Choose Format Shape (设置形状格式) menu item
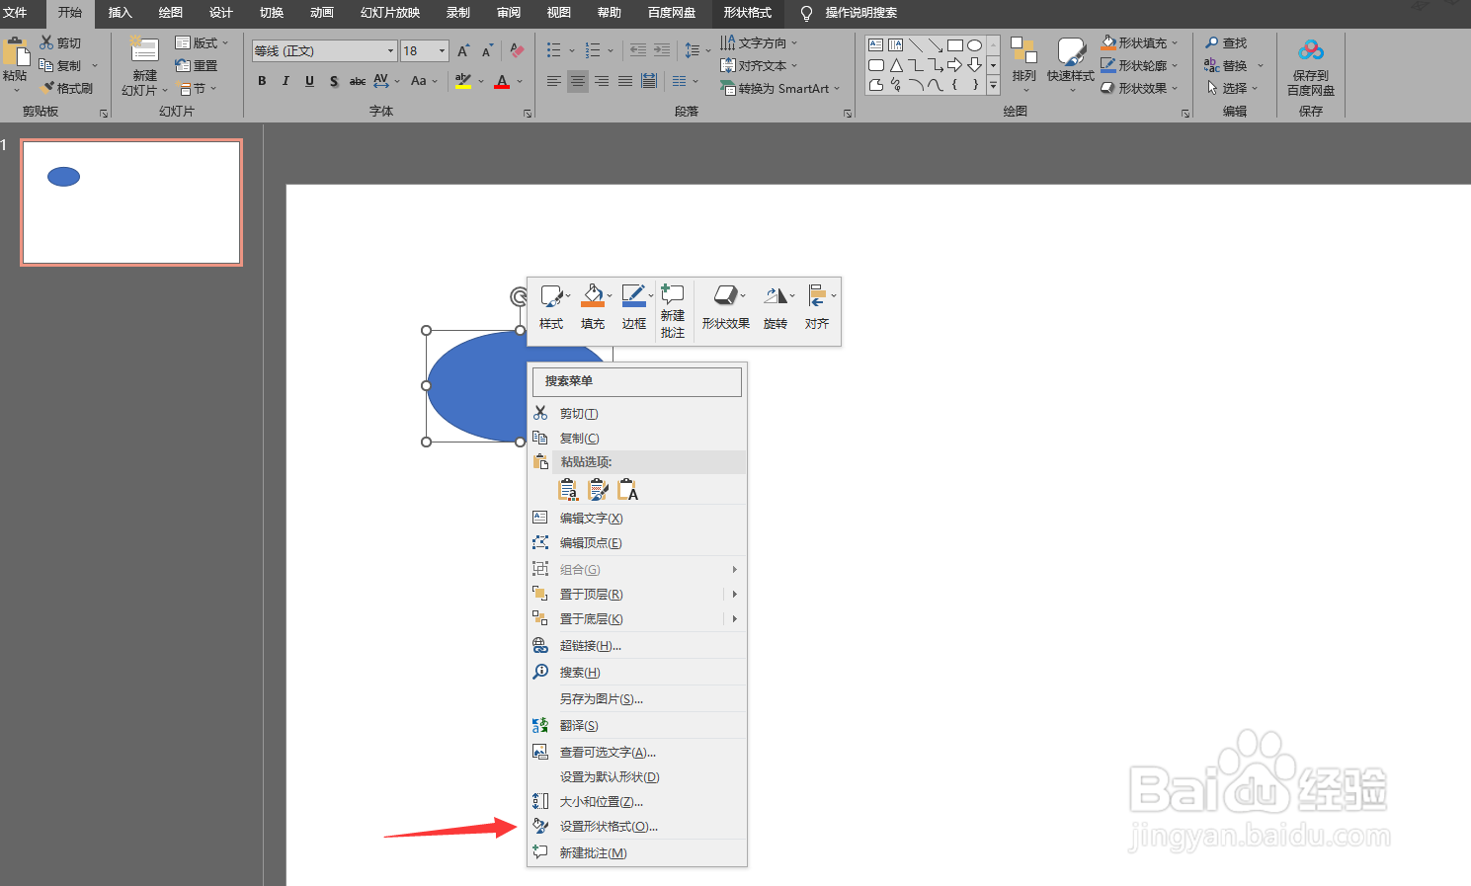Image resolution: width=1471 pixels, height=886 pixels. click(637, 827)
